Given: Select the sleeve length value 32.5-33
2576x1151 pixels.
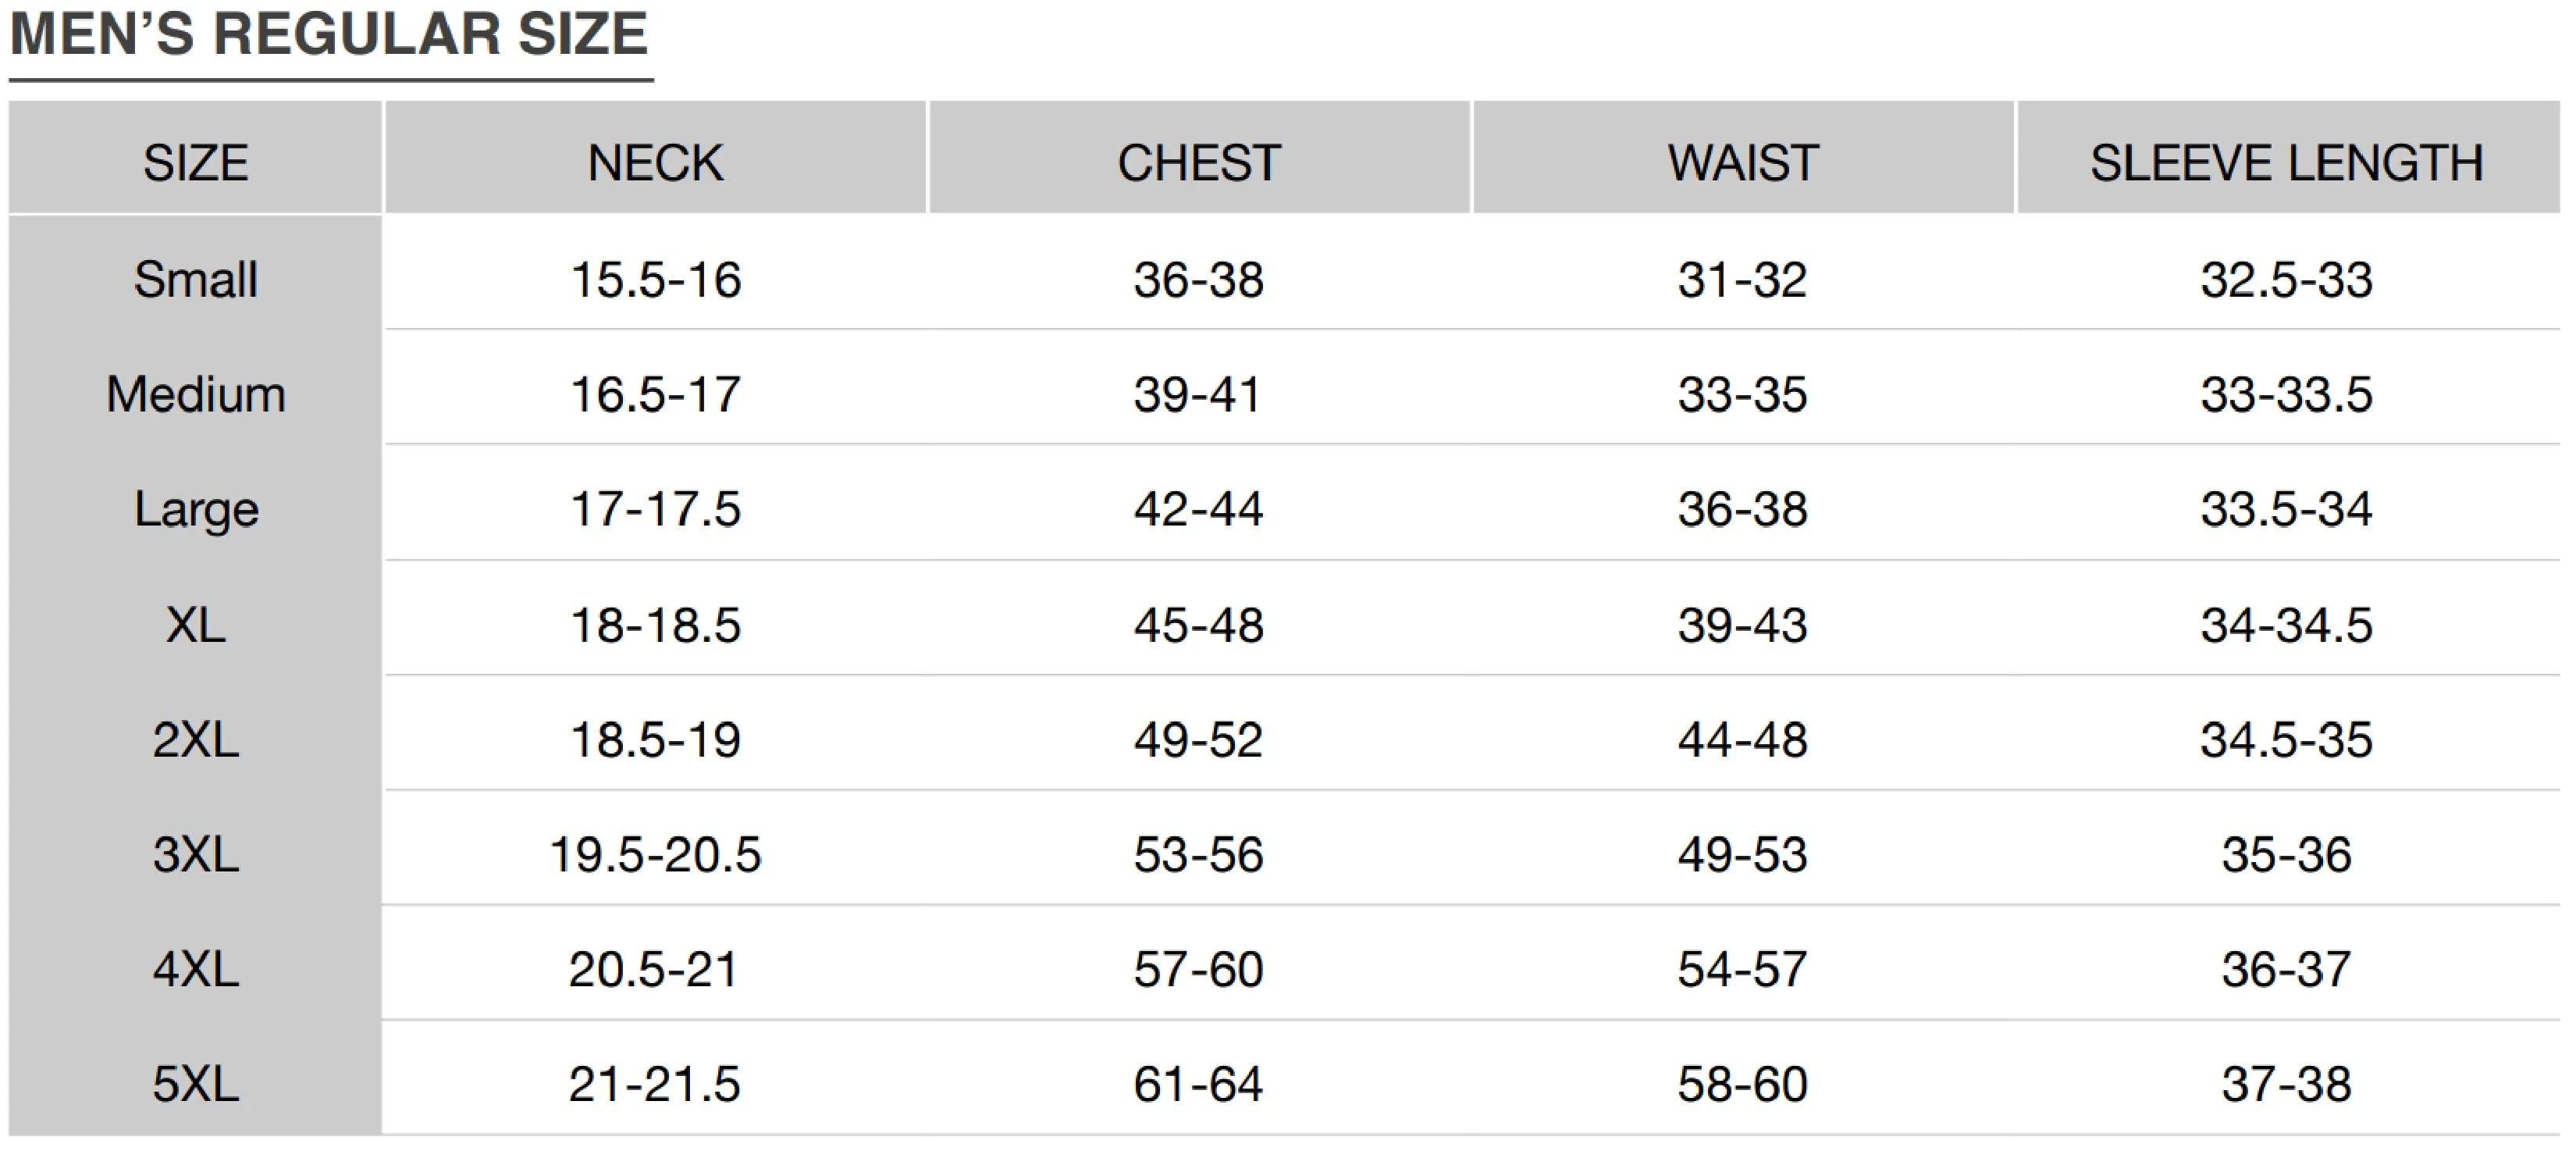Looking at the screenshot, I should click(x=2286, y=279).
